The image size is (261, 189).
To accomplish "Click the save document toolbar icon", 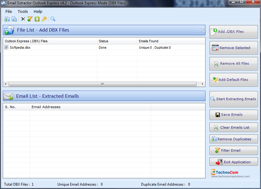I will [14, 19].
